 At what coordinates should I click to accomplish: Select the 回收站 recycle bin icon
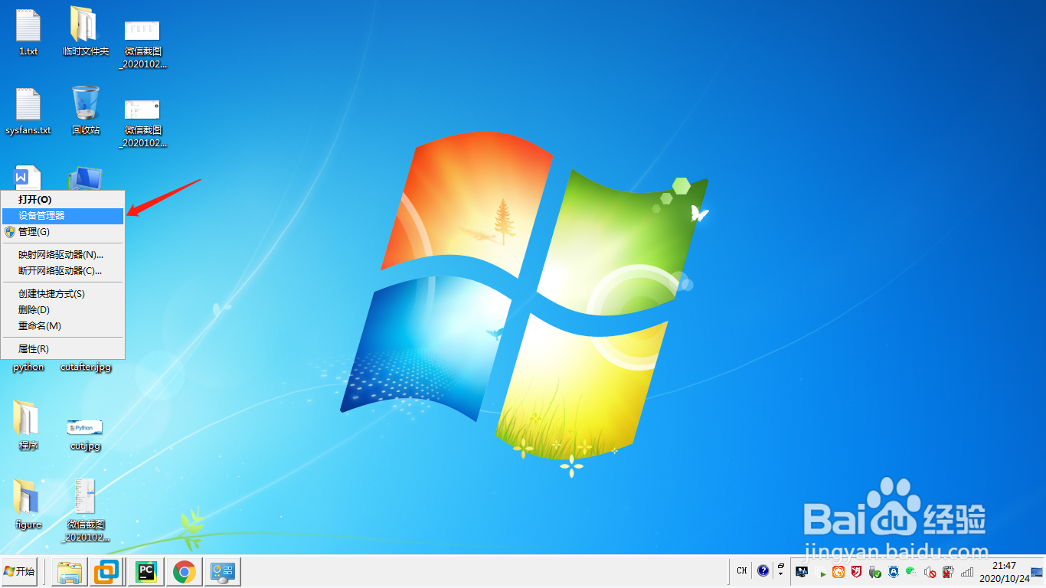point(86,111)
